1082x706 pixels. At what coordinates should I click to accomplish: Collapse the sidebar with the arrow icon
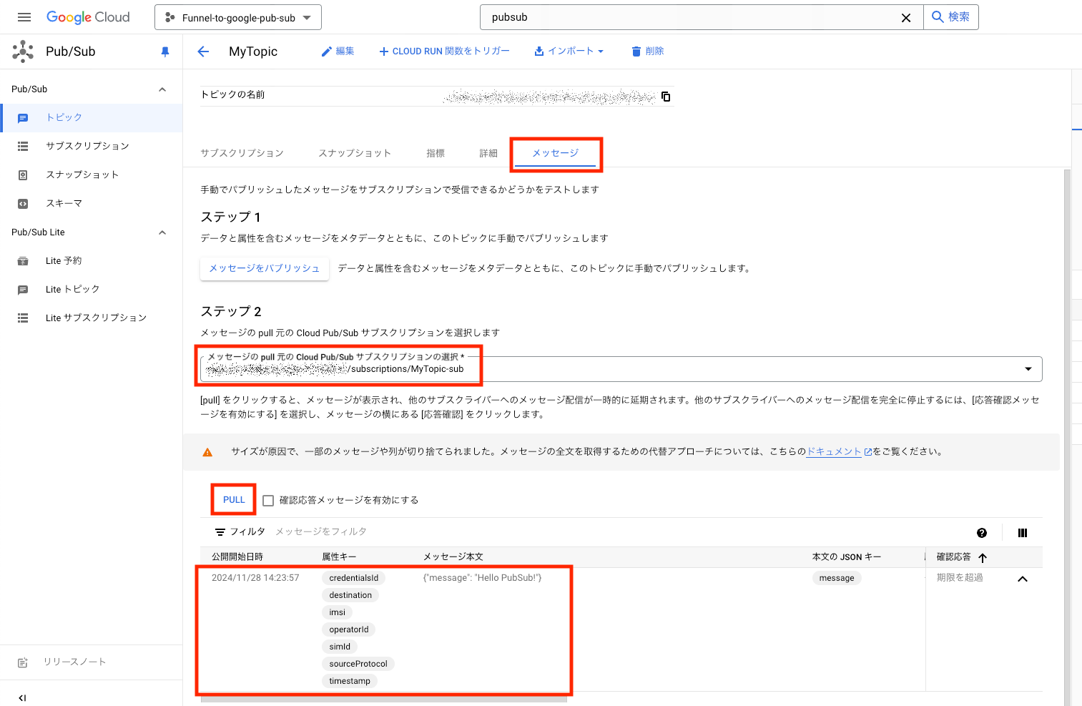23,697
